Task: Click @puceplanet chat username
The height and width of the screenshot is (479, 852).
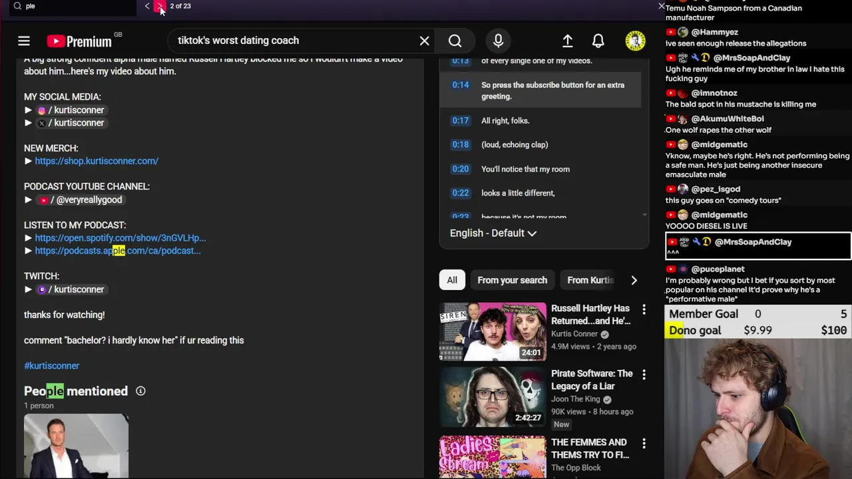Action: [x=718, y=269]
